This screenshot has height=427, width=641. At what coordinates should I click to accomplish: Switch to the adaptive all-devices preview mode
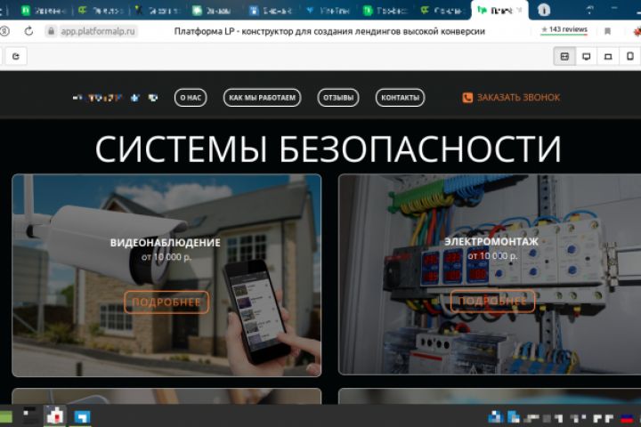click(x=564, y=56)
